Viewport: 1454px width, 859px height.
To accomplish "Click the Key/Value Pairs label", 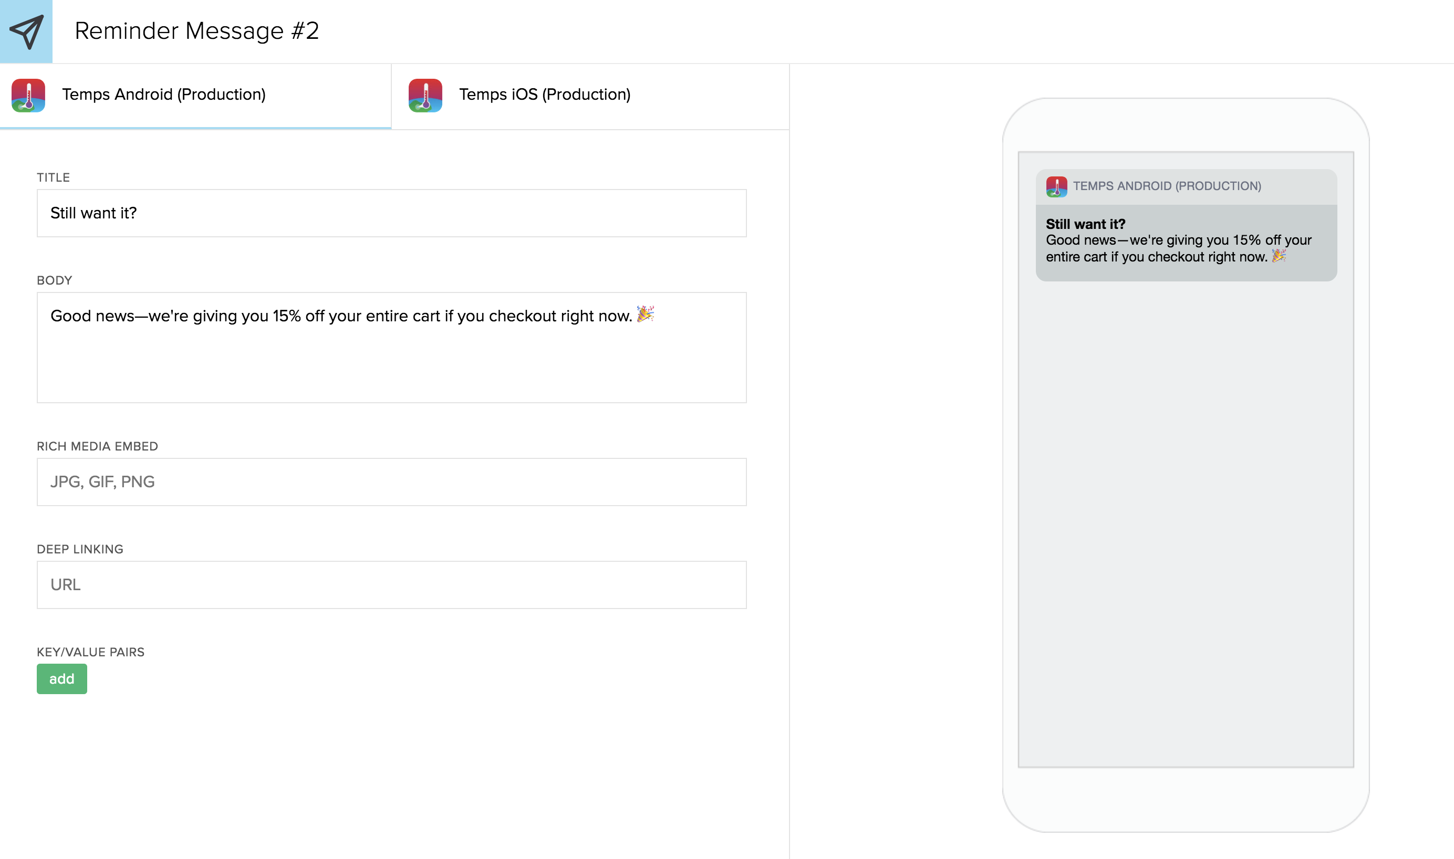I will click(x=90, y=652).
